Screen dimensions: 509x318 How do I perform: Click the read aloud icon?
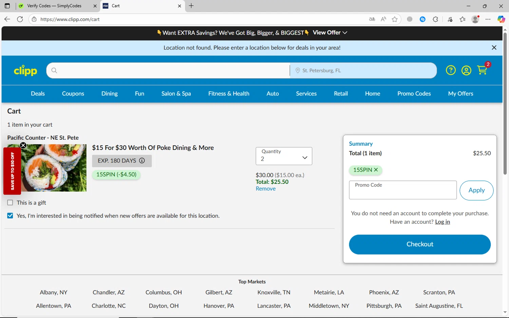tap(383, 19)
